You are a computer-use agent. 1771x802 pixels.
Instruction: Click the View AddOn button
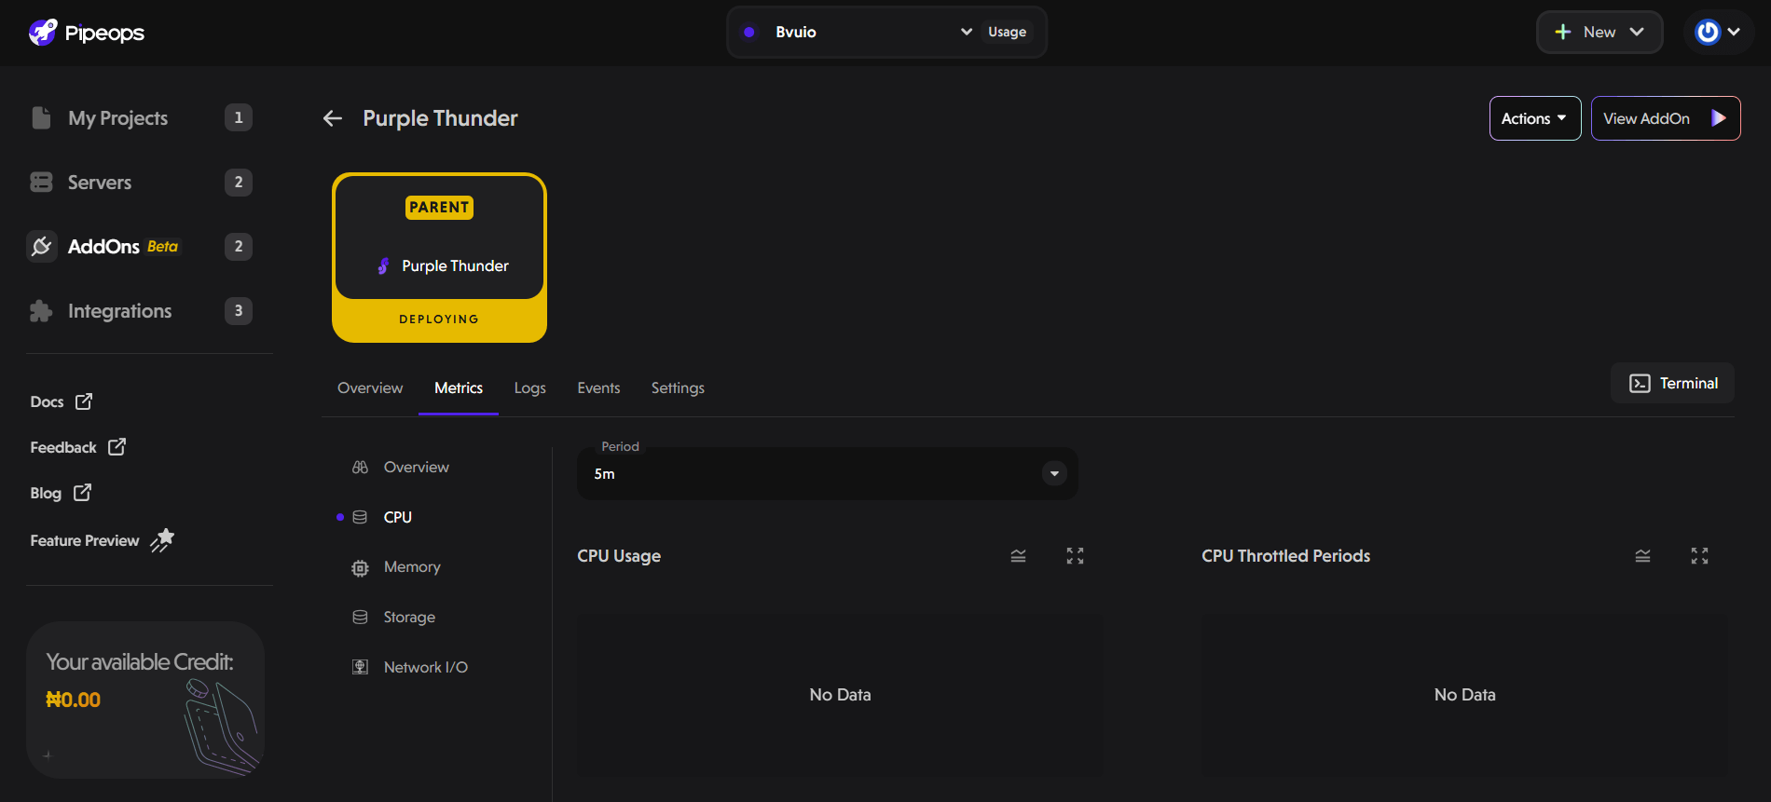(1665, 118)
